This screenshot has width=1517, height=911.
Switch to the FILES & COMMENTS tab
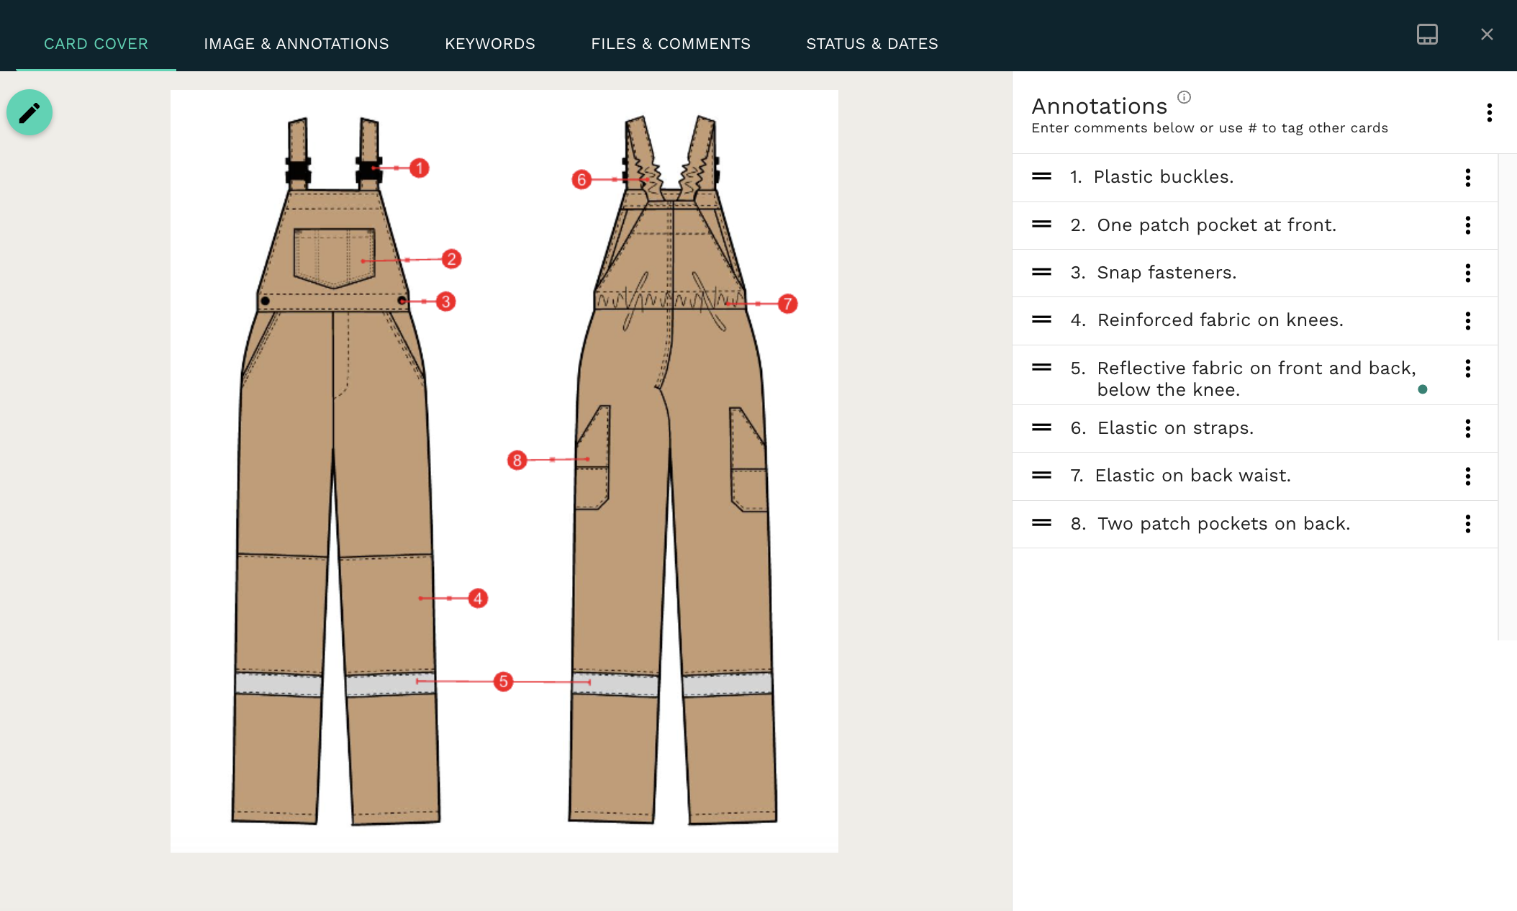click(x=671, y=43)
